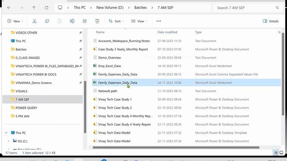Click the Rename icon in toolbar
The width and height of the screenshot is (287, 161).
coord(72,21)
